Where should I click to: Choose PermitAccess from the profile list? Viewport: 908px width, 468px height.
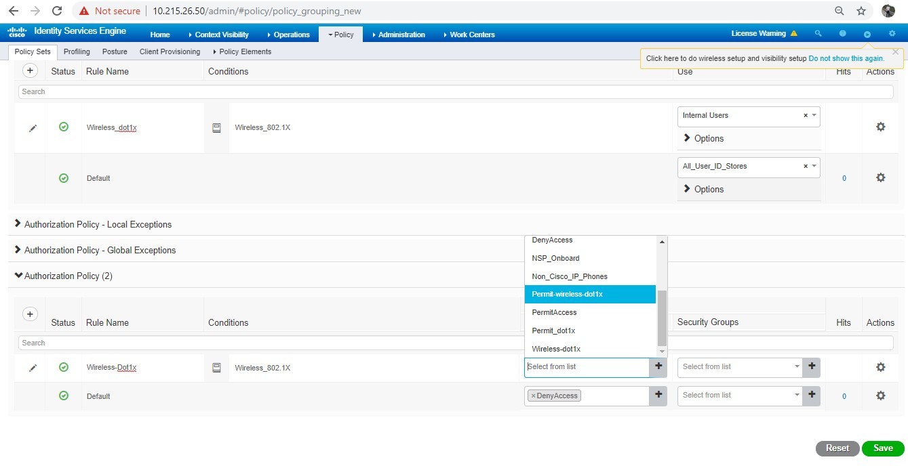[590, 312]
